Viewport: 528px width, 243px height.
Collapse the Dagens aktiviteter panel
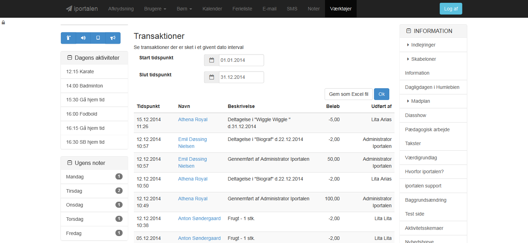tap(70, 58)
